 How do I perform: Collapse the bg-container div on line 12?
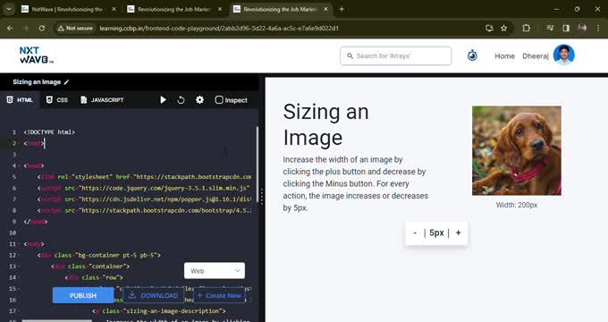pos(19,256)
